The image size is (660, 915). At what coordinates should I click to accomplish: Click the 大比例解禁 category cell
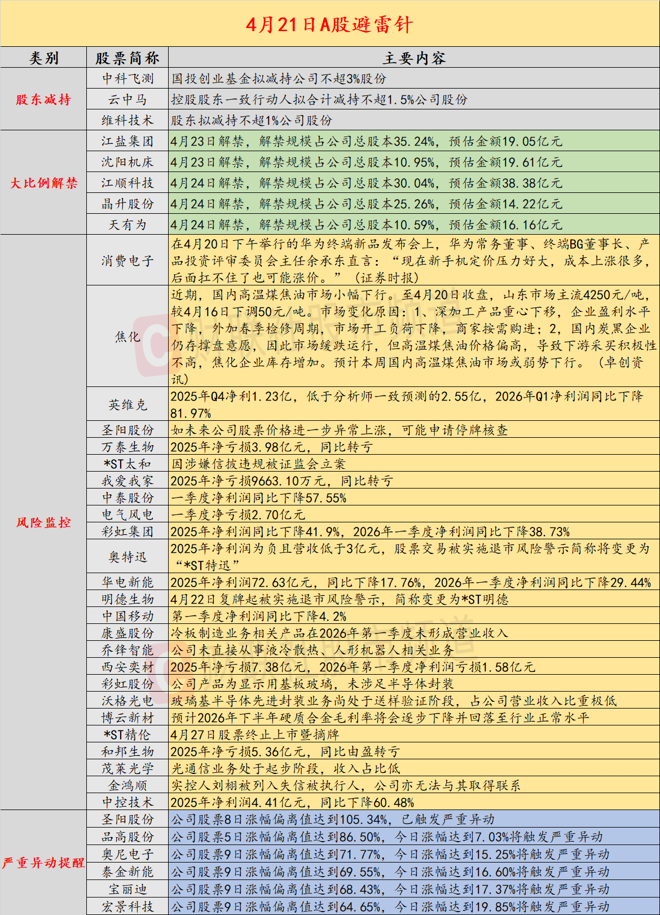43,183
